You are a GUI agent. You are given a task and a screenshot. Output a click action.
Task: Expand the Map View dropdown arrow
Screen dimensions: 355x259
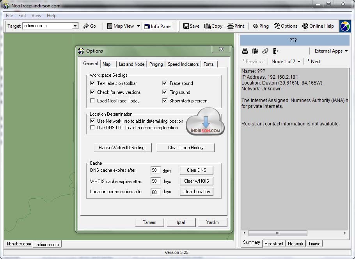tap(138, 26)
